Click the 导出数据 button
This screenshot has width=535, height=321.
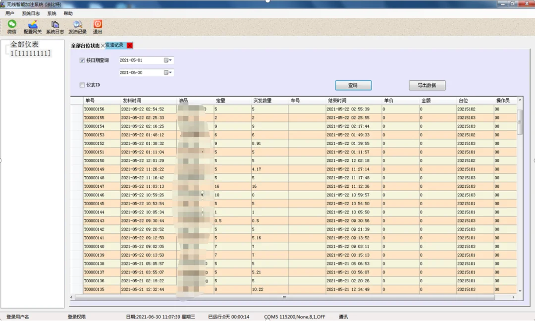(427, 85)
